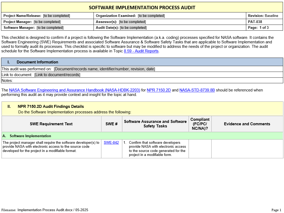Click the Link to document/records placeholder
Viewport: 284px width, 213px height.
[57, 75]
